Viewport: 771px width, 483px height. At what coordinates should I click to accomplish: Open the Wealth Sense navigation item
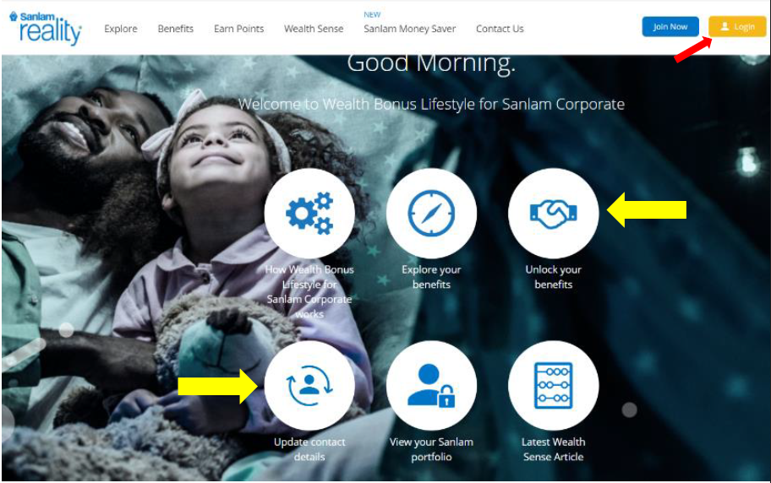(x=314, y=29)
